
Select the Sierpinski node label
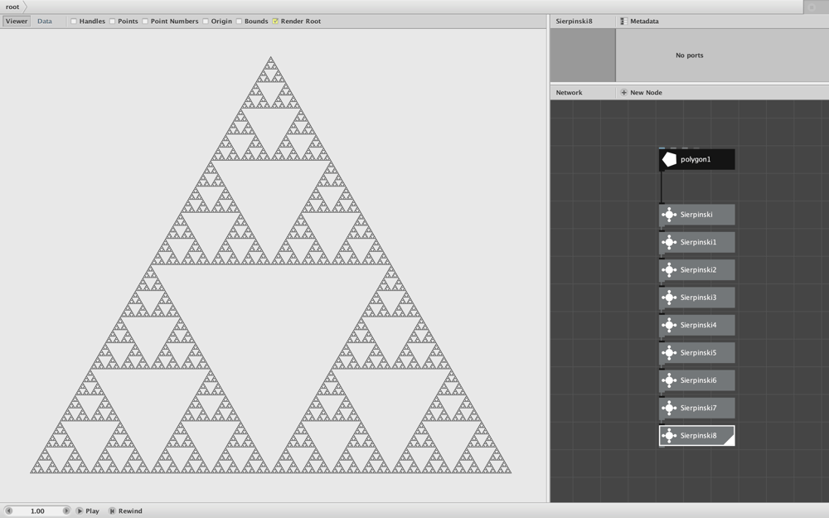[696, 215]
